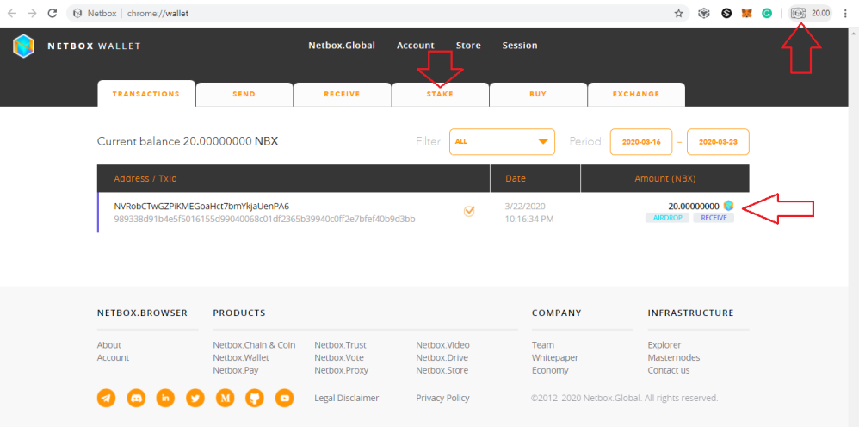Viewport: 859px width, 427px height.
Task: Open the Privacy Policy link
Action: pos(442,398)
